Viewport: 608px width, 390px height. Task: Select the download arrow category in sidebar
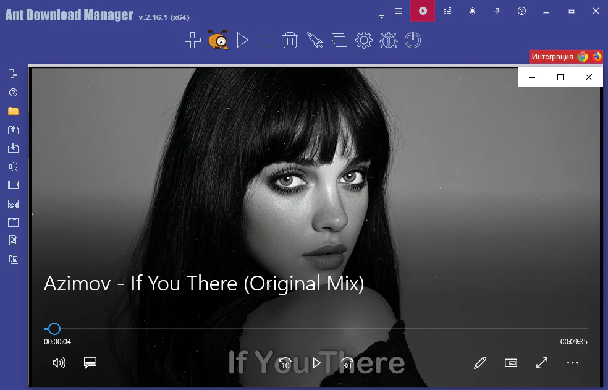click(x=13, y=148)
